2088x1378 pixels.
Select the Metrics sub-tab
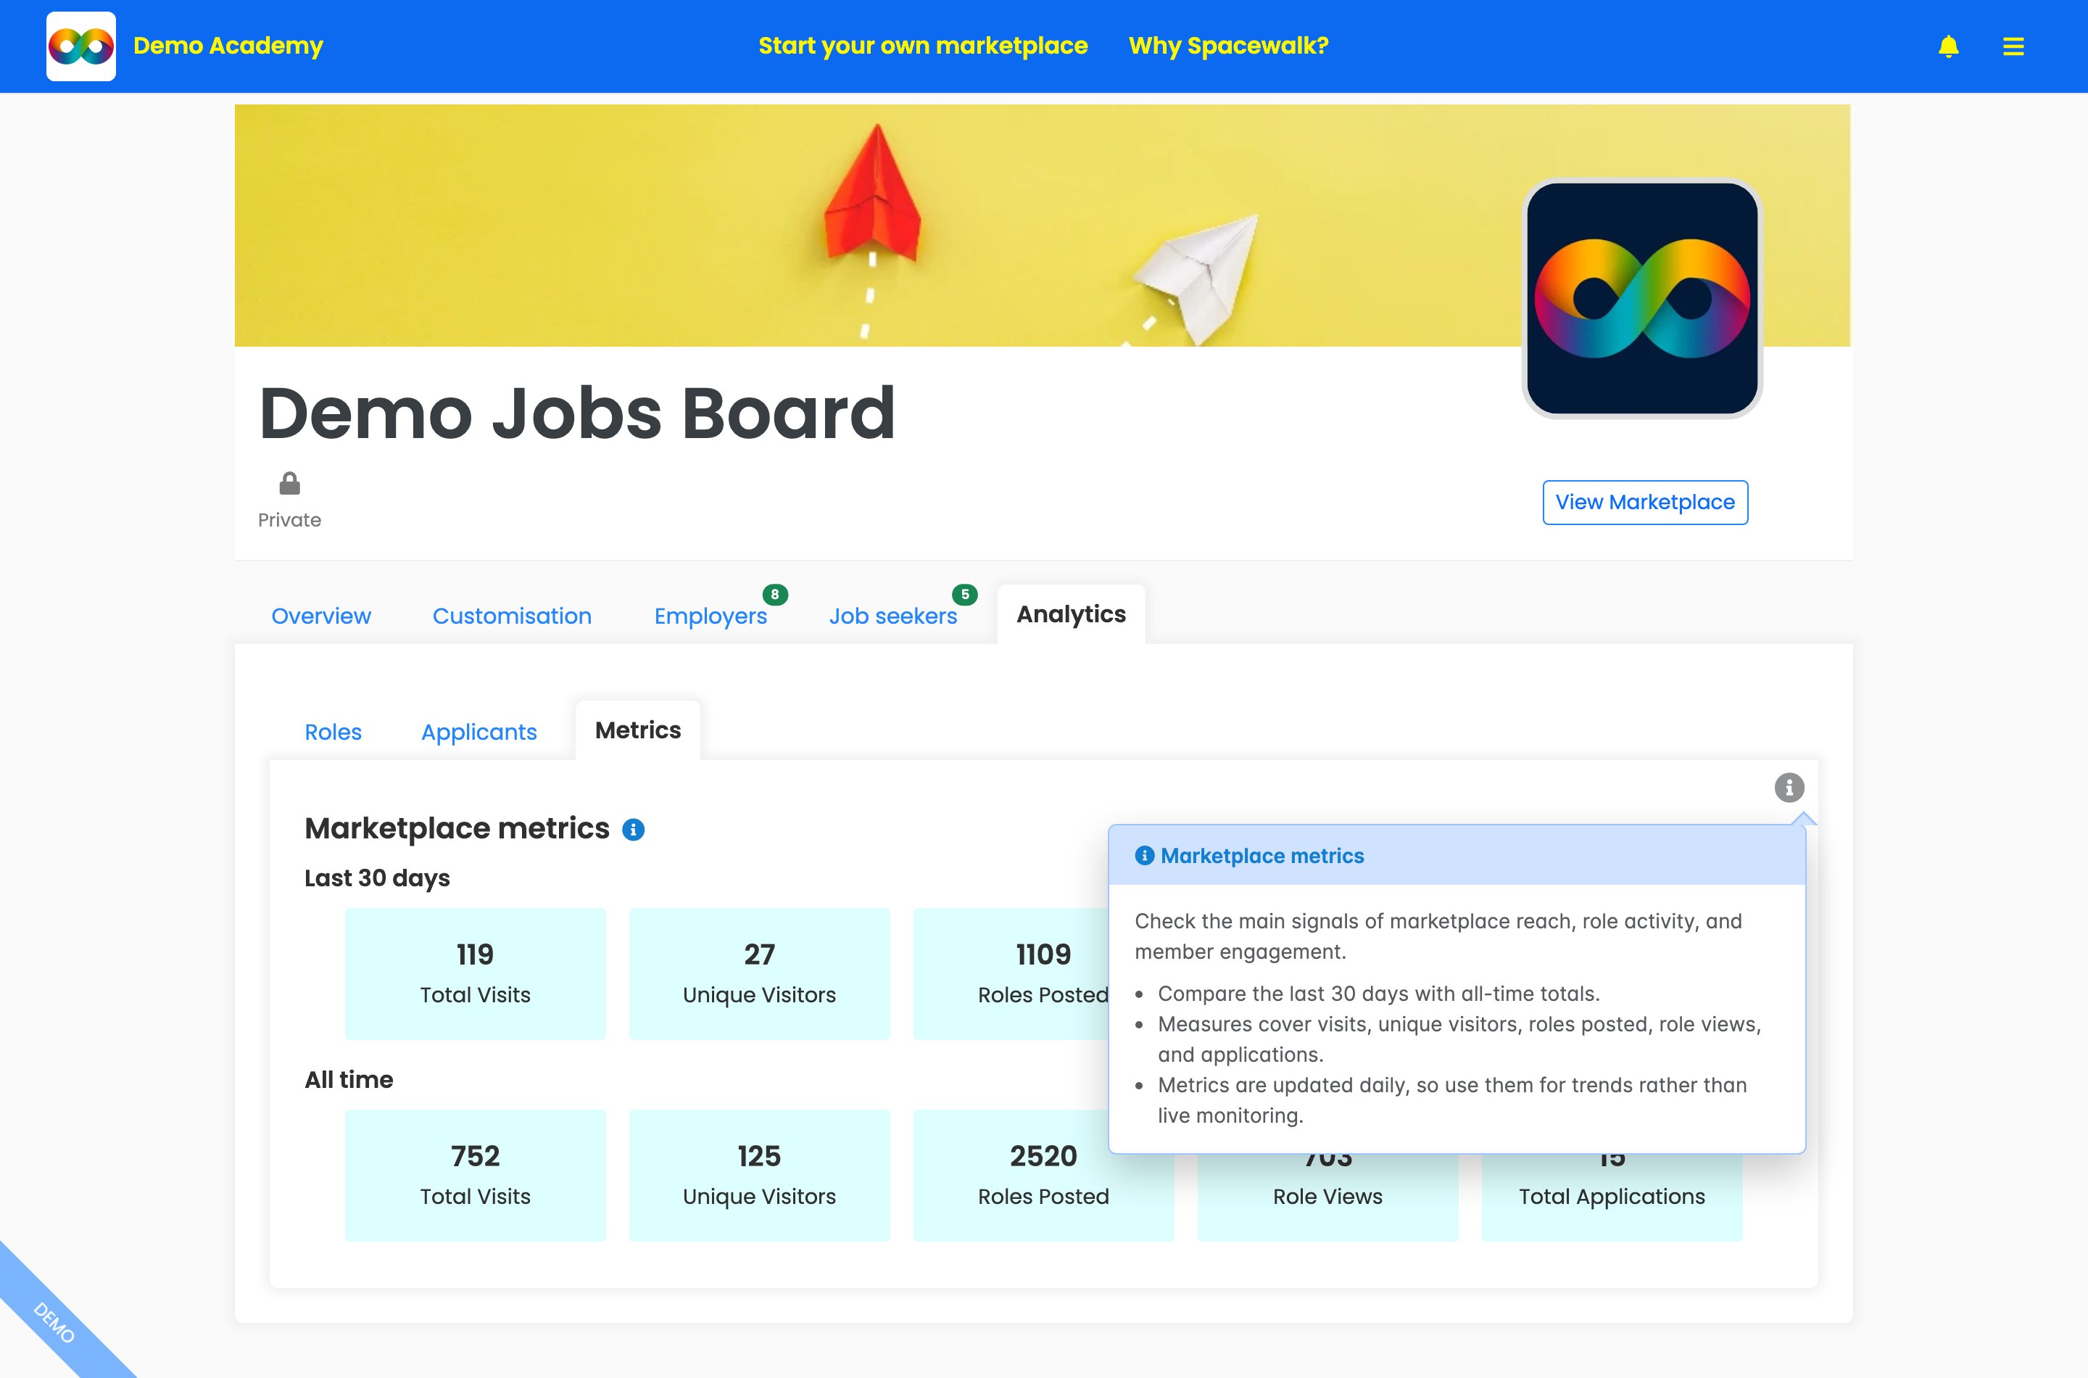[638, 730]
